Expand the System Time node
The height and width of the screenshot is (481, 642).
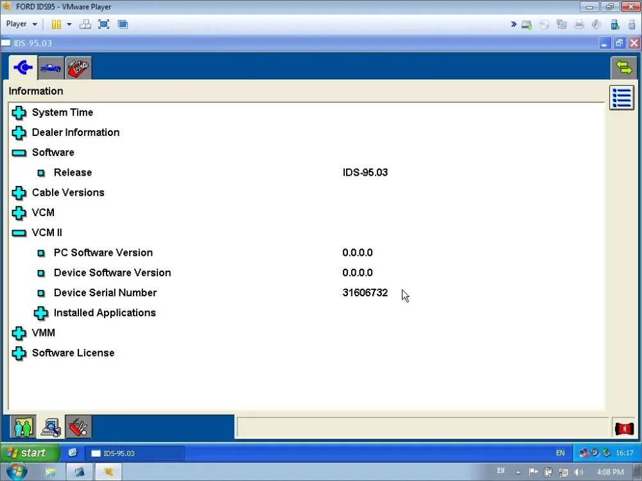19,112
